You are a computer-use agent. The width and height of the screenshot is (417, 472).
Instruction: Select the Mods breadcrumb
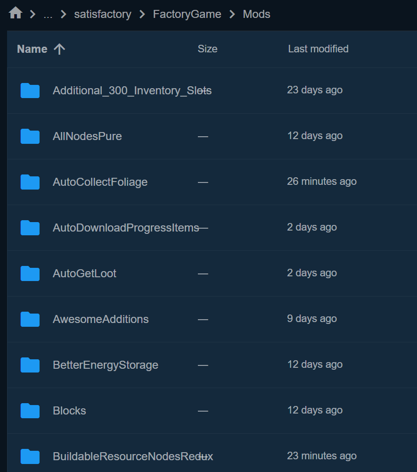[x=256, y=14]
